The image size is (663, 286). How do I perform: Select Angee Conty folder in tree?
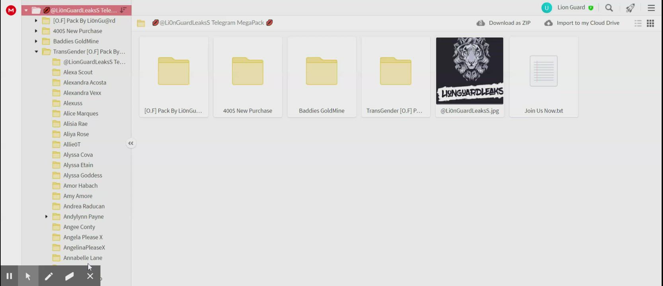tap(79, 227)
